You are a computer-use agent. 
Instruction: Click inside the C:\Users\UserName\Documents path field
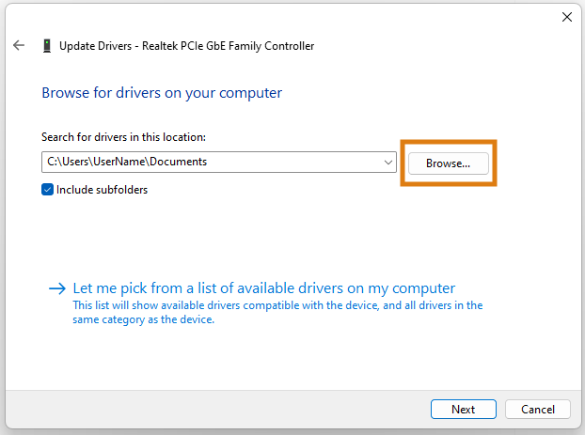(x=213, y=162)
